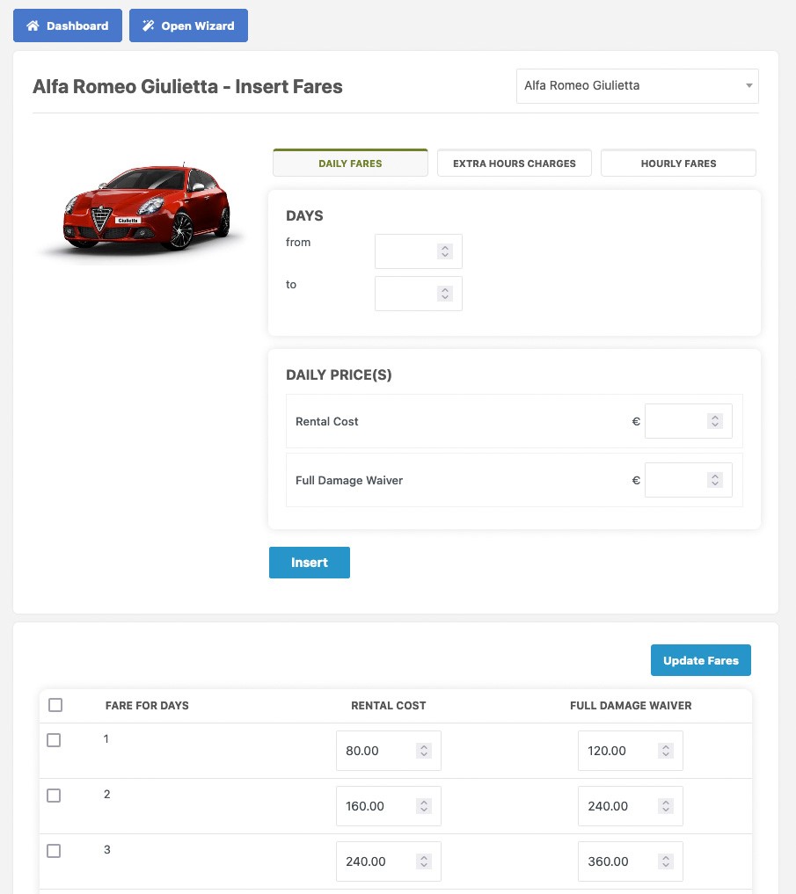Check the checkbox for fare day 3
796x894 pixels.
[54, 850]
